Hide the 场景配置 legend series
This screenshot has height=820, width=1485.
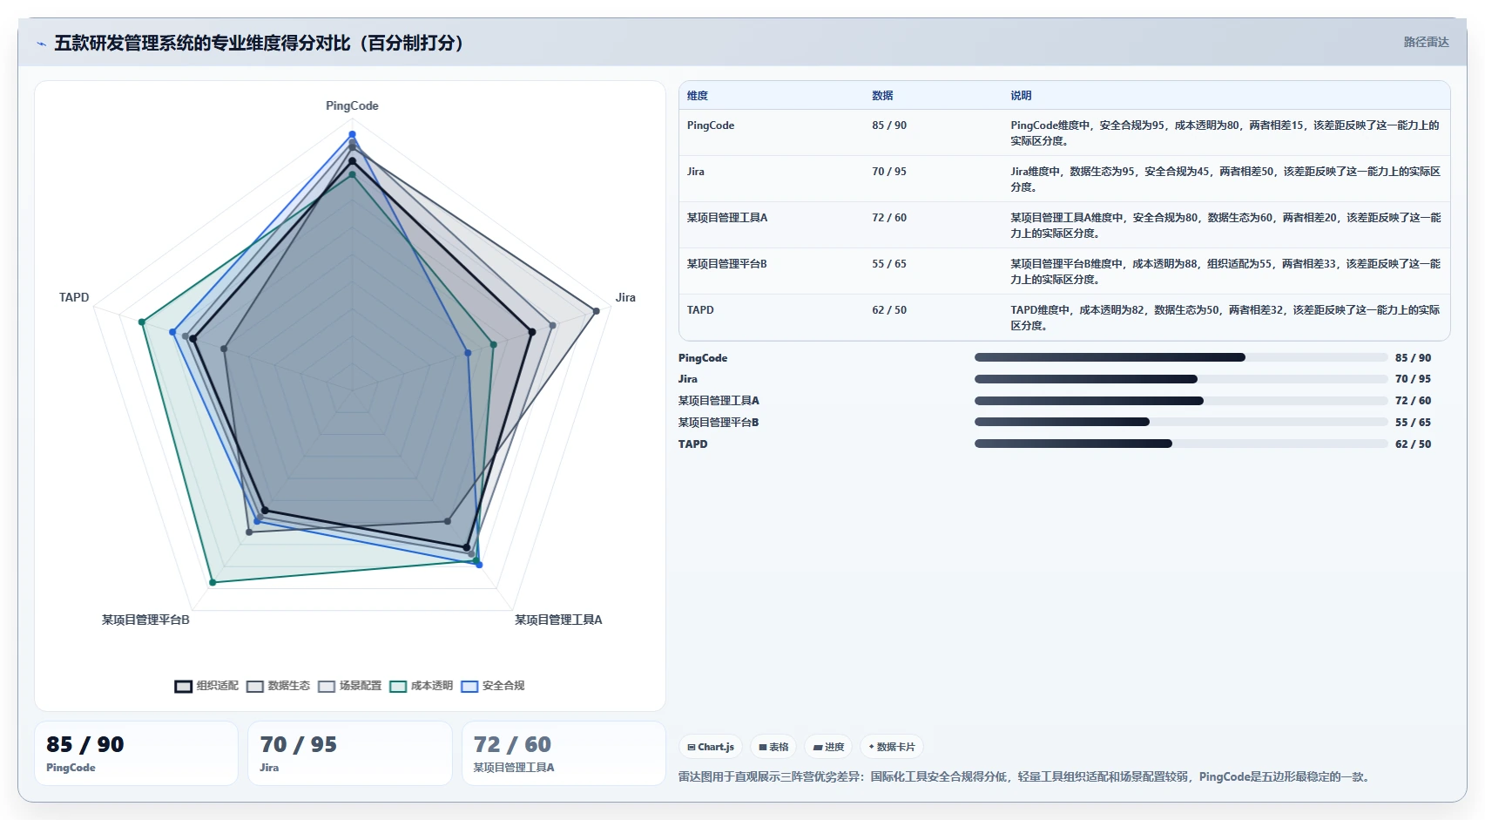point(349,686)
